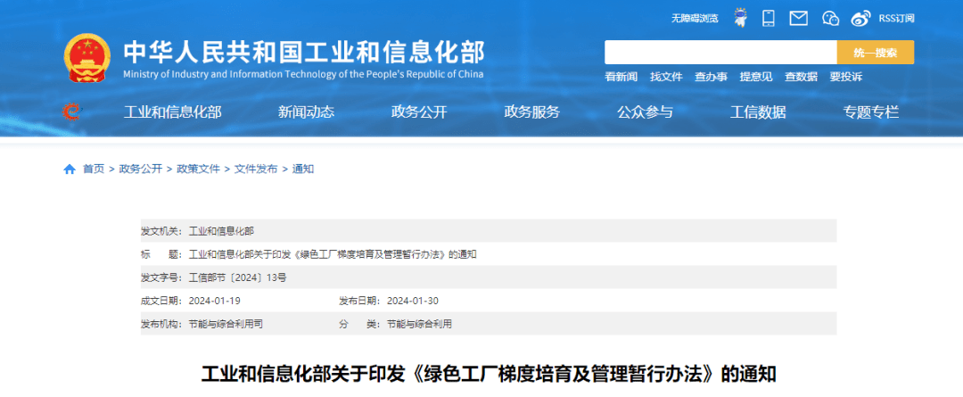Click the 找文件 quick link

tap(666, 77)
